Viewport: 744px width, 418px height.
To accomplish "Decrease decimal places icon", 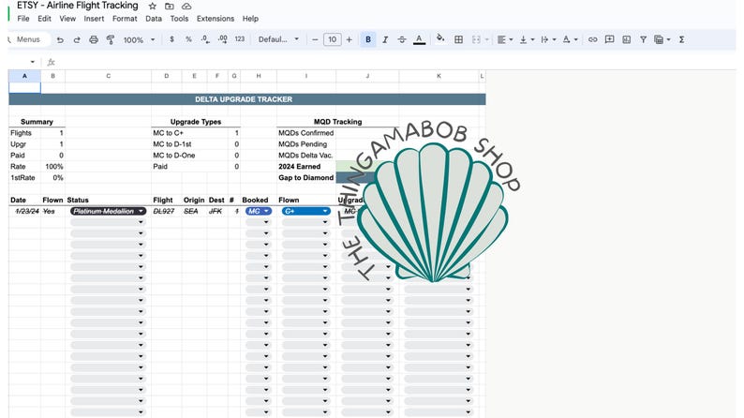I will [205, 39].
